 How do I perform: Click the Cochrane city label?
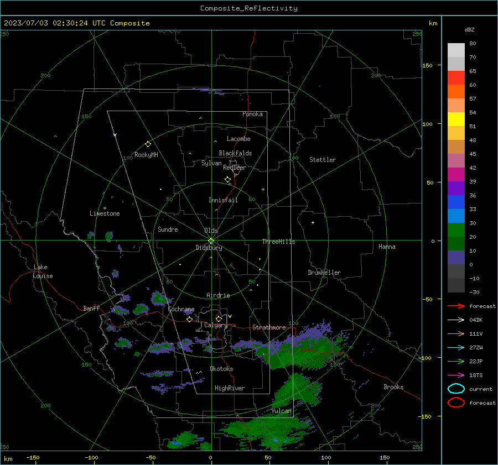point(181,309)
